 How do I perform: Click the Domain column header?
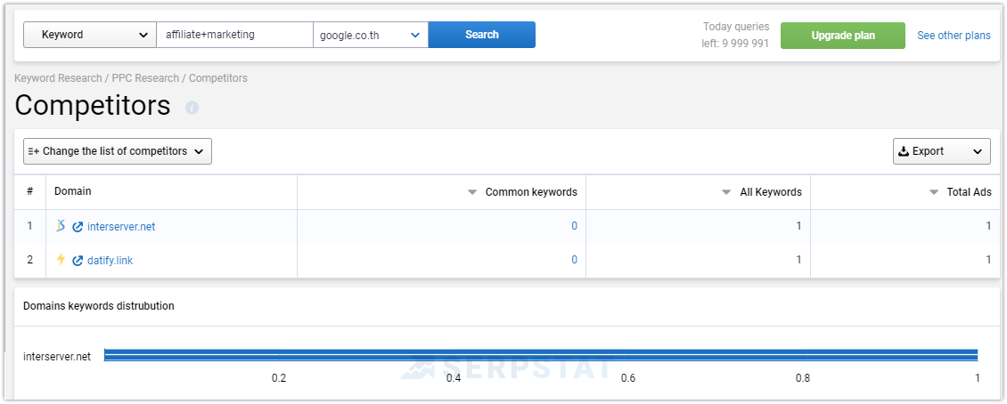click(72, 191)
